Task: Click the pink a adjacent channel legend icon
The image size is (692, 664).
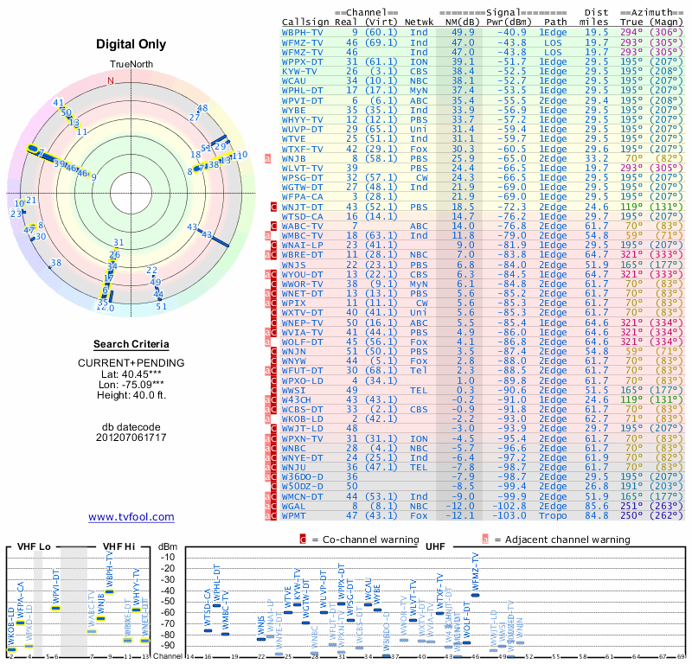Action: click(x=485, y=539)
